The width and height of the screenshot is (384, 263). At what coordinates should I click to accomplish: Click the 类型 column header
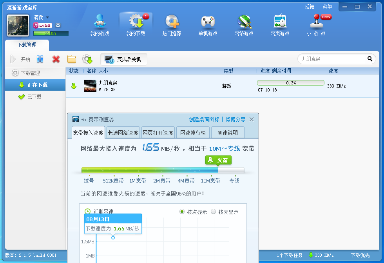click(228, 71)
